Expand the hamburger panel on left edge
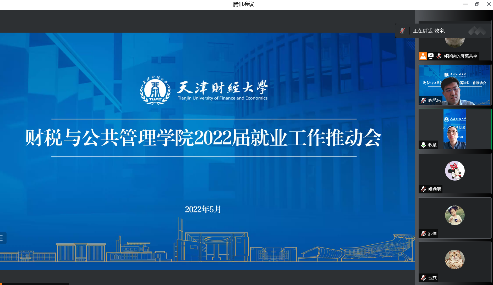Screen dimensions: 493x285 (2, 238)
